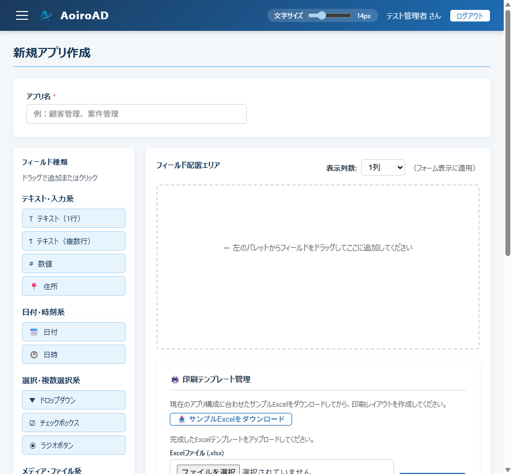
Task: Click the printer icon beside 印刷テンプレート管理
Action: 175,379
